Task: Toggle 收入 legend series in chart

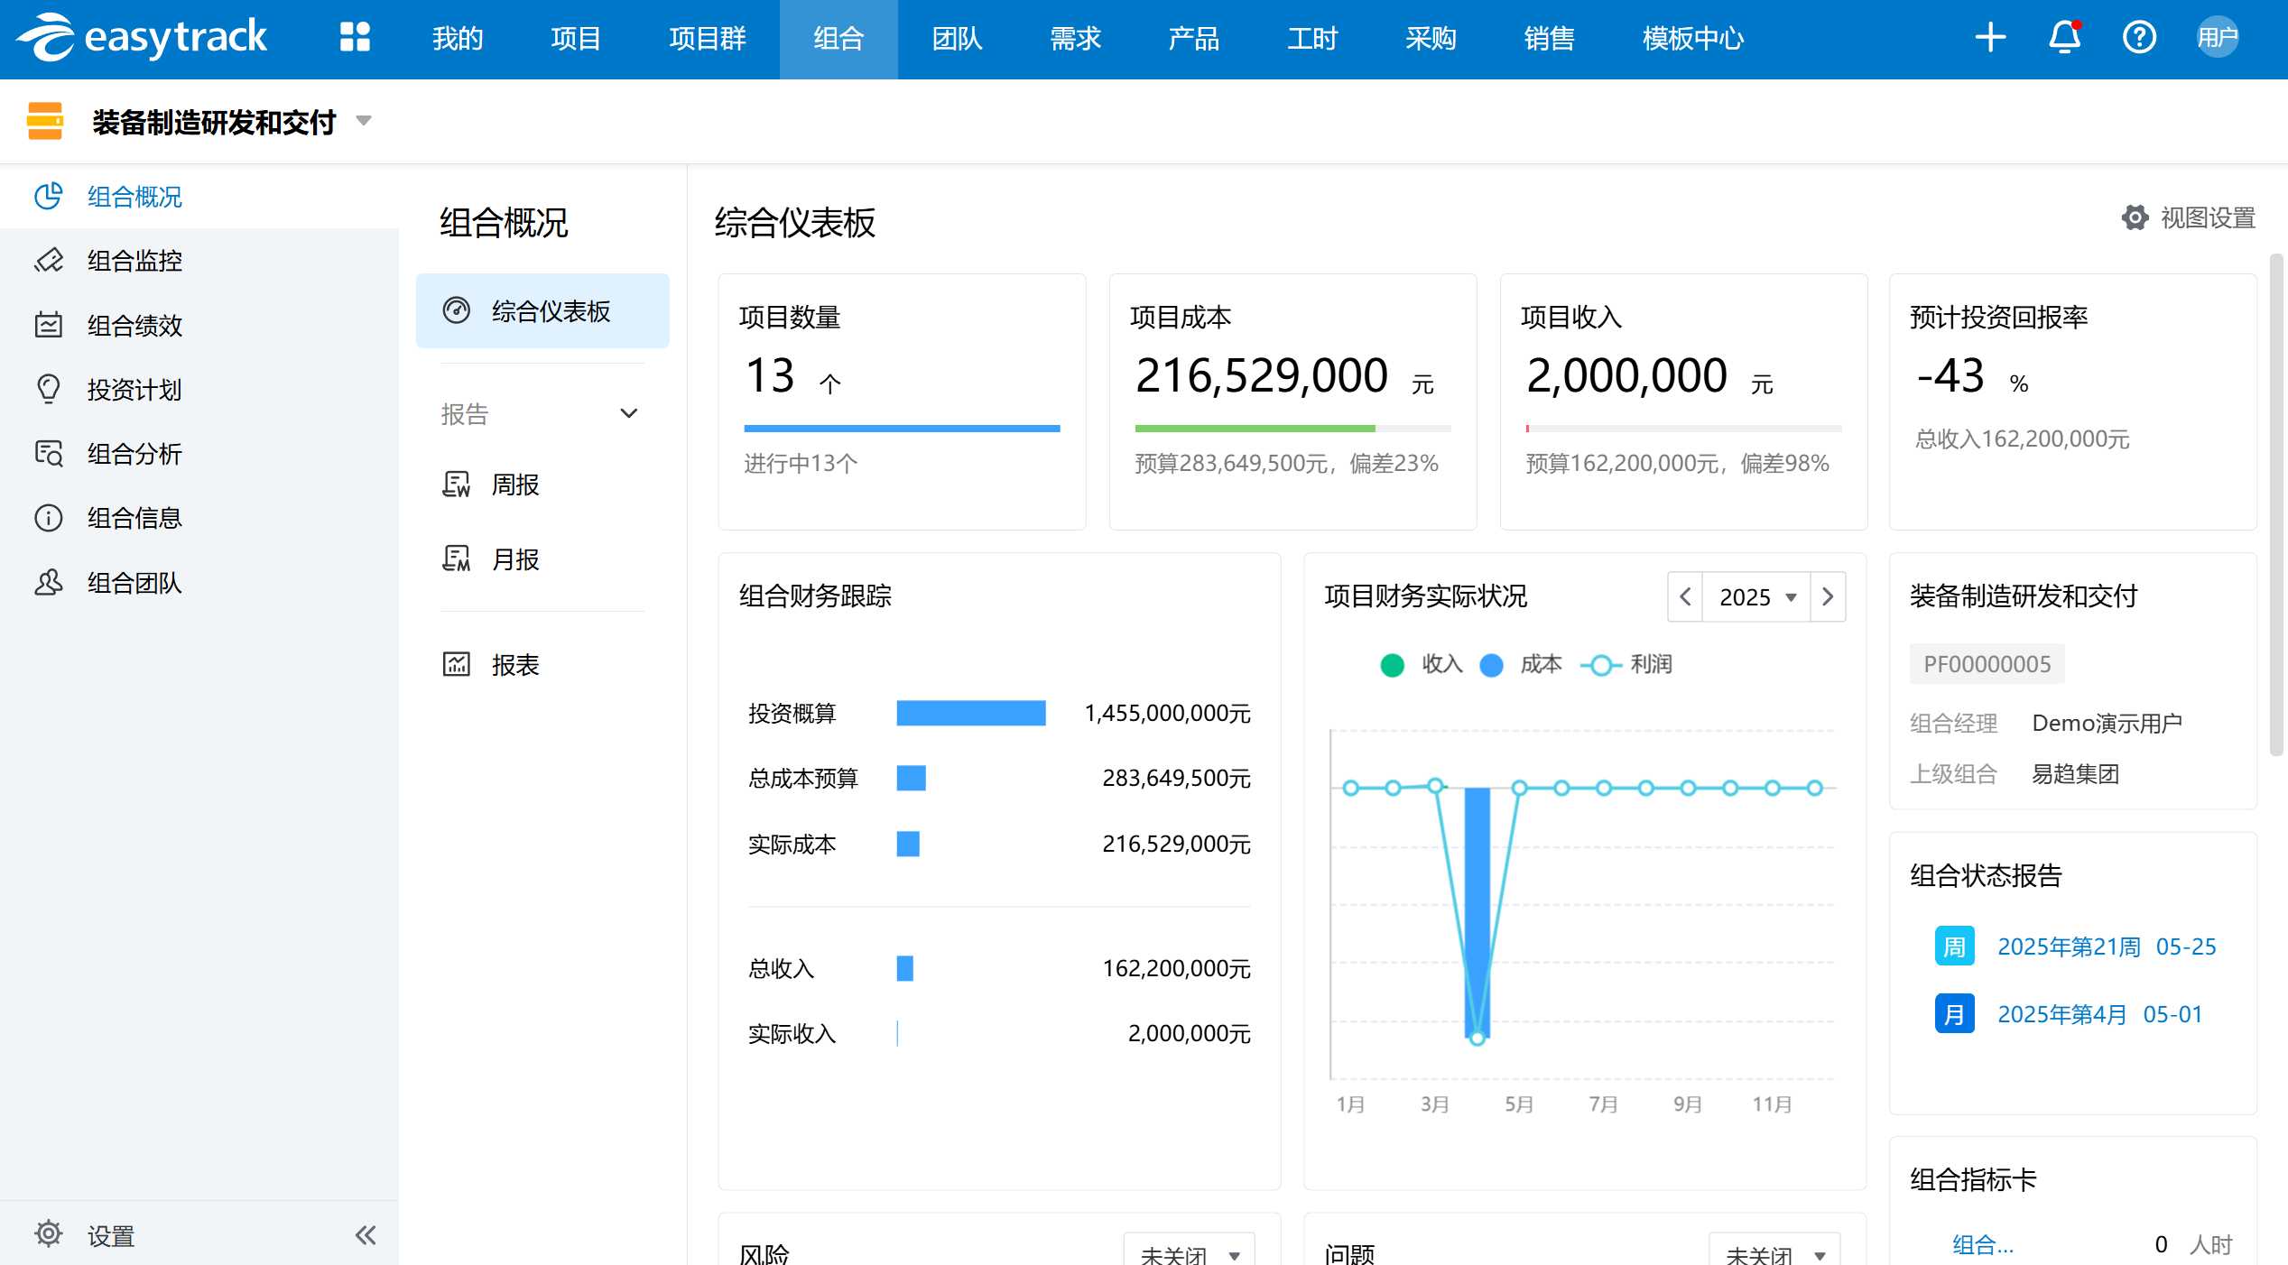Action: pos(1393,665)
